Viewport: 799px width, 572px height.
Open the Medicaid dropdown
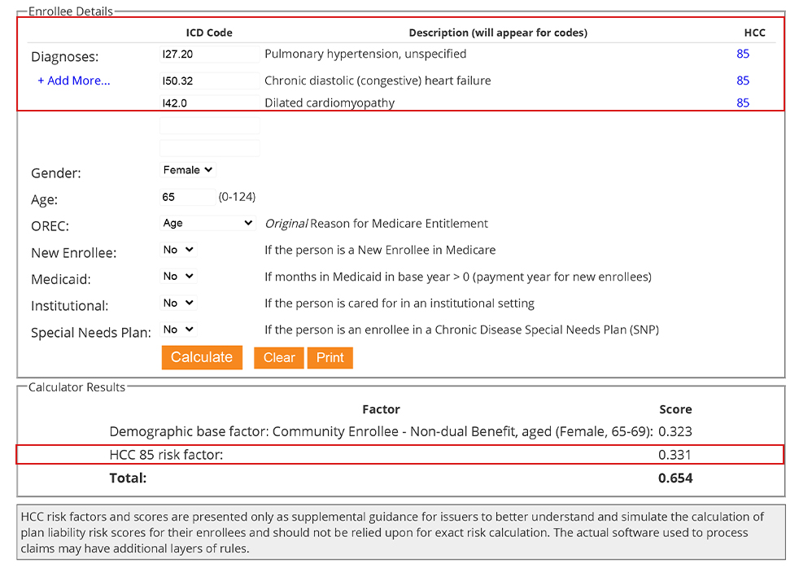[178, 276]
